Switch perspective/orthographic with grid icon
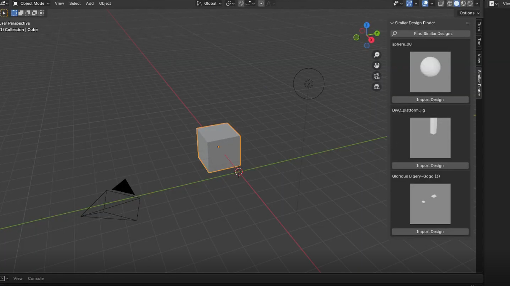 [376, 87]
